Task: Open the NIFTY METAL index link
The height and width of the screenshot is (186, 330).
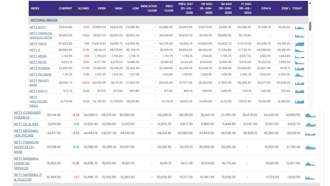Action: pos(38,62)
